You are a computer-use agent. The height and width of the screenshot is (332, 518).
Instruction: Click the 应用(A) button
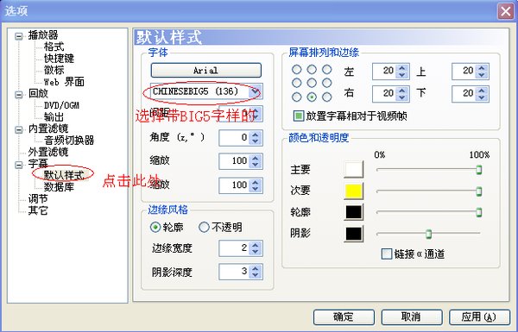click(479, 317)
